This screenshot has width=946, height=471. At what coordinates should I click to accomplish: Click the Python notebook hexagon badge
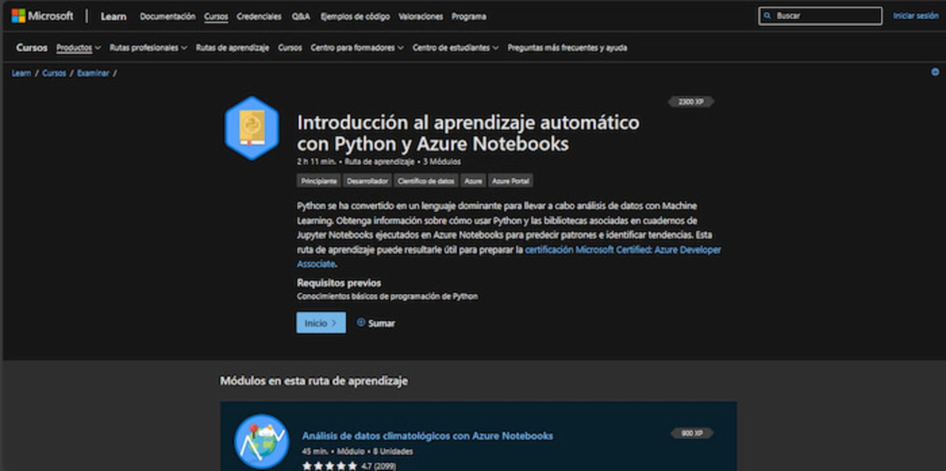click(252, 128)
